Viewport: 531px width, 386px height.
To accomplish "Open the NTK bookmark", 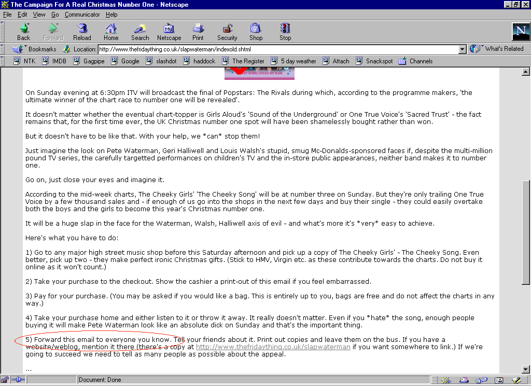I will [24, 61].
